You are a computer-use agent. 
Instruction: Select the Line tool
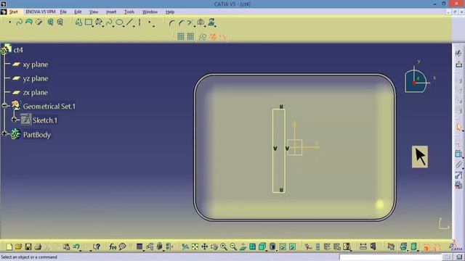(x=129, y=22)
